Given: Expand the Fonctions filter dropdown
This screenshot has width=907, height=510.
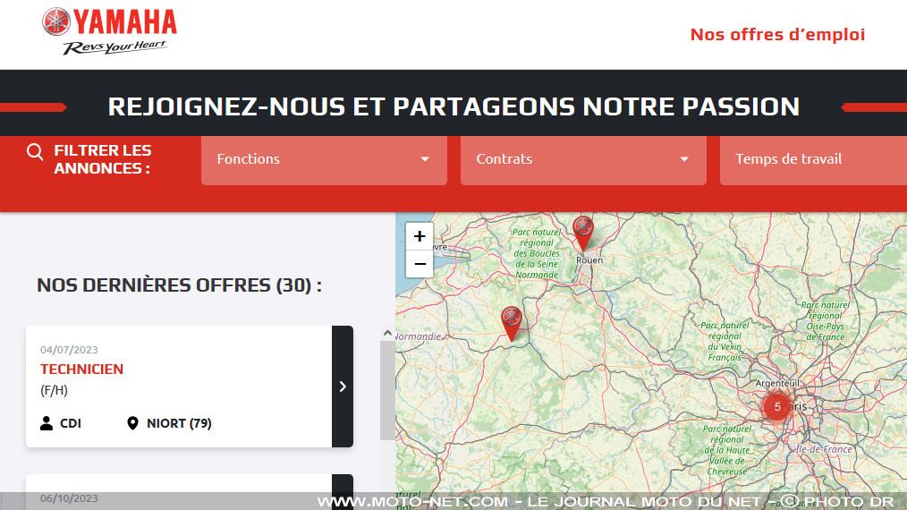Looking at the screenshot, I should 324,159.
